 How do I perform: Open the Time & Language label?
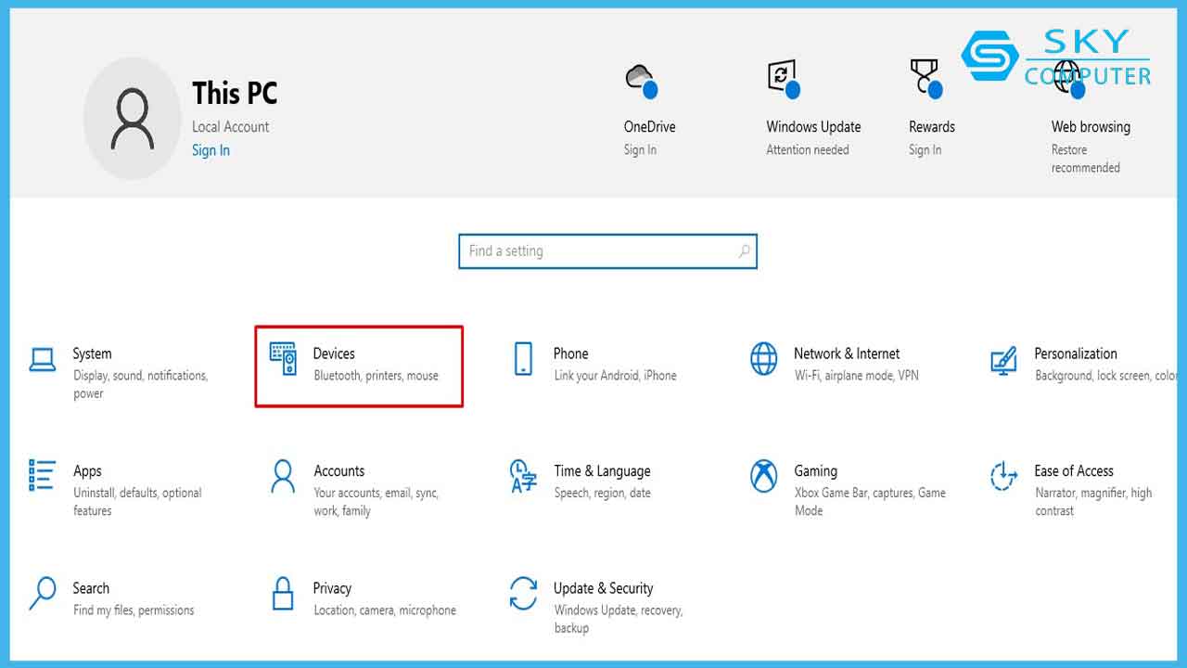click(603, 471)
